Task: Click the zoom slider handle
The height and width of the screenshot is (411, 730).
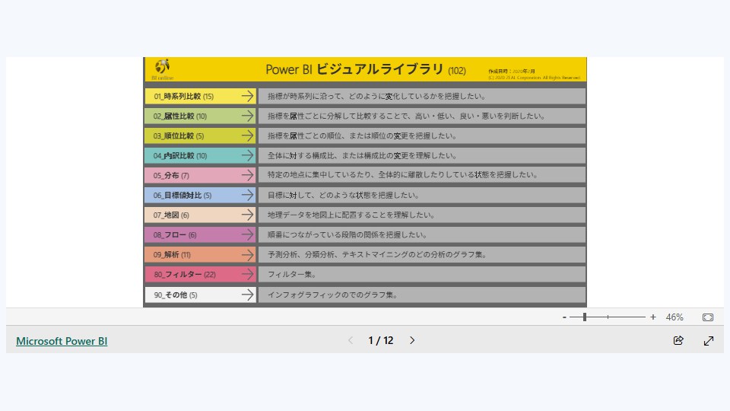Action: [584, 317]
